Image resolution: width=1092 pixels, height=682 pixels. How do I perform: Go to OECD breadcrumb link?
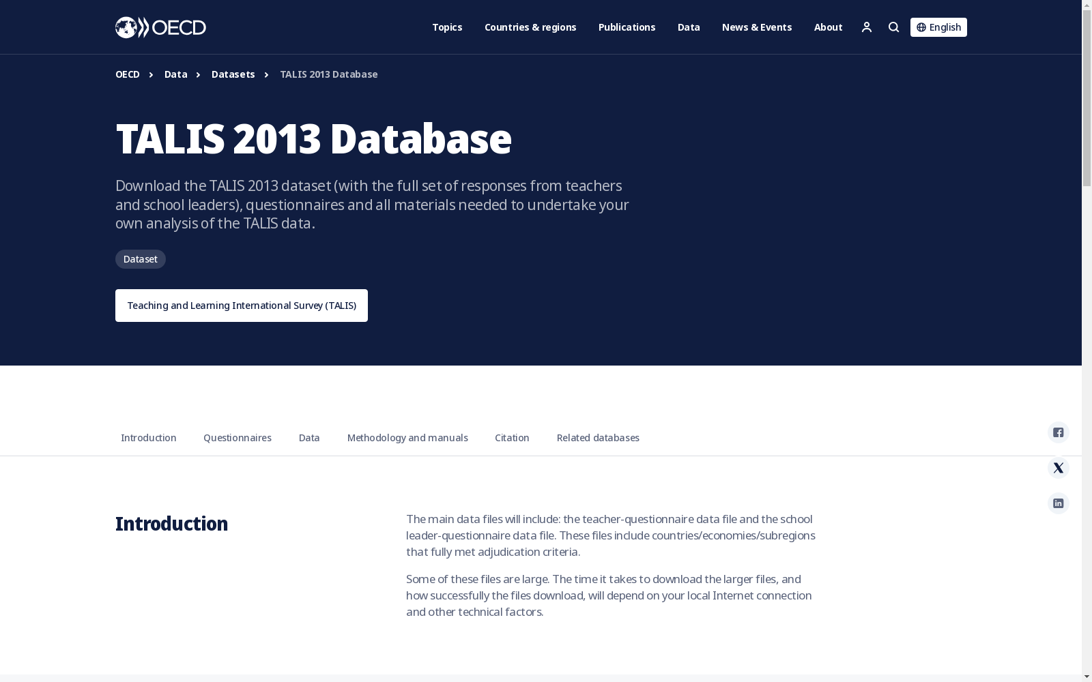coord(128,74)
